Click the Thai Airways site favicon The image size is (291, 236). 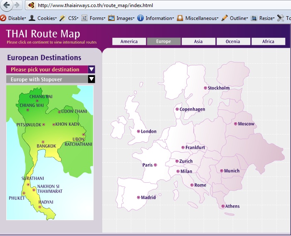31,5
